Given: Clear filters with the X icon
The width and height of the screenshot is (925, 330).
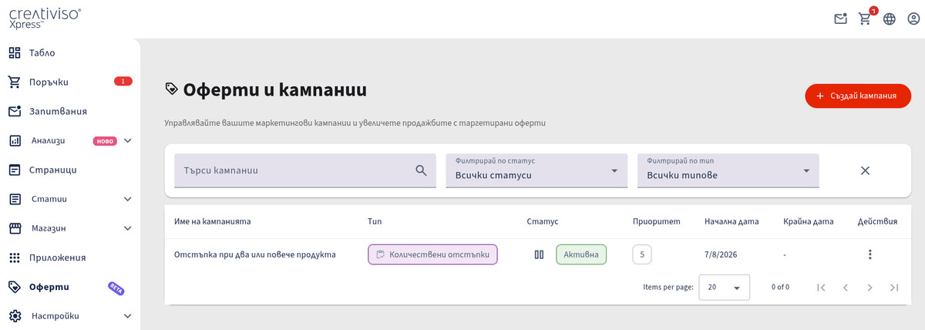Looking at the screenshot, I should [865, 170].
